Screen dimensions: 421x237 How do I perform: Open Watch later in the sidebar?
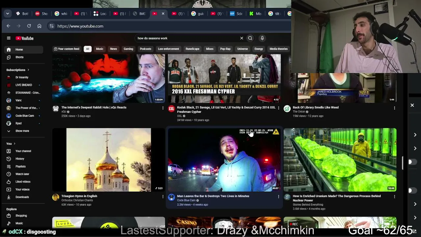tap(23, 174)
